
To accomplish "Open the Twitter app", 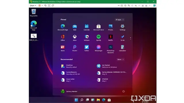I will point(87,48).
